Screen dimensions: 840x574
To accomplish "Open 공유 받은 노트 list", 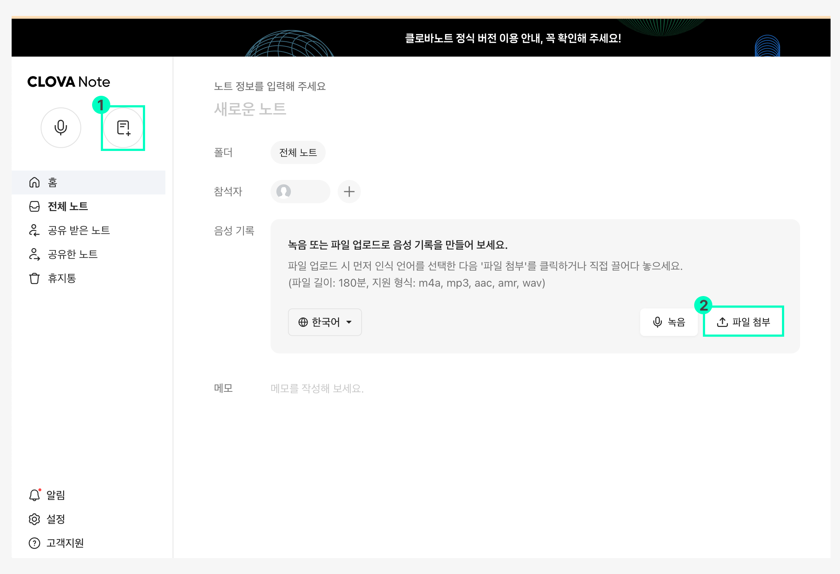I will coord(88,230).
